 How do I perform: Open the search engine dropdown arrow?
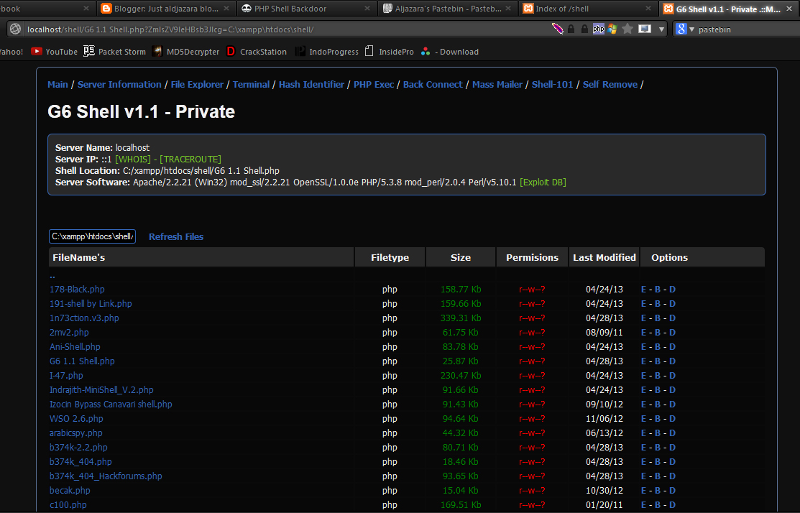[x=692, y=29]
